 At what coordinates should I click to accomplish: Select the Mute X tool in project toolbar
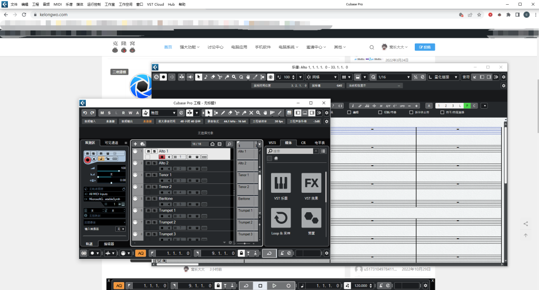tap(251, 112)
